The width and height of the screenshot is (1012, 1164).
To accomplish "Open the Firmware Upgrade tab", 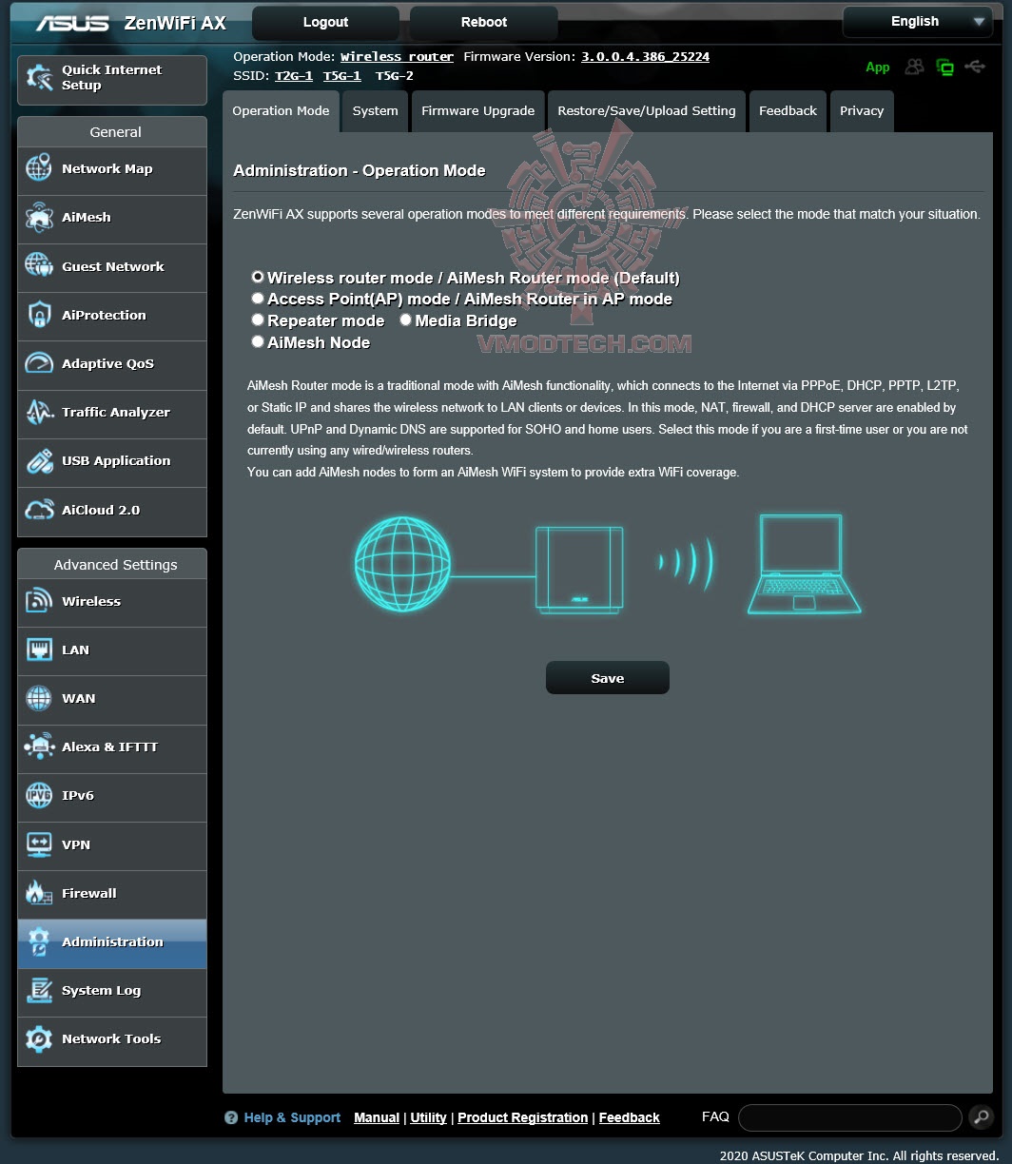I will [x=477, y=111].
